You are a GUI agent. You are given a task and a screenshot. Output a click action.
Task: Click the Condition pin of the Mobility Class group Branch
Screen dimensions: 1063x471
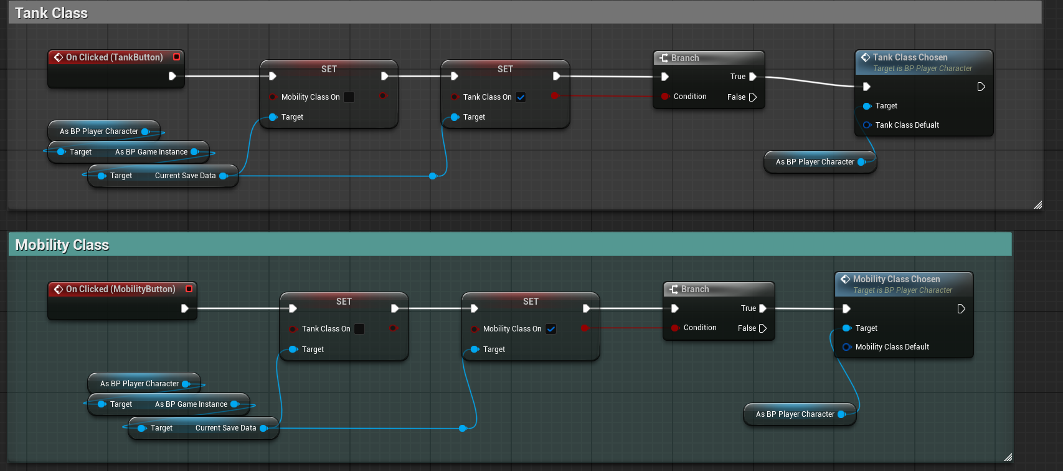pyautogui.click(x=675, y=328)
